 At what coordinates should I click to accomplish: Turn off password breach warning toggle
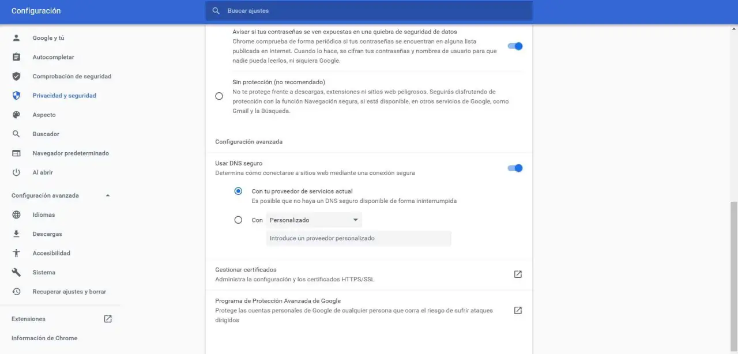515,46
